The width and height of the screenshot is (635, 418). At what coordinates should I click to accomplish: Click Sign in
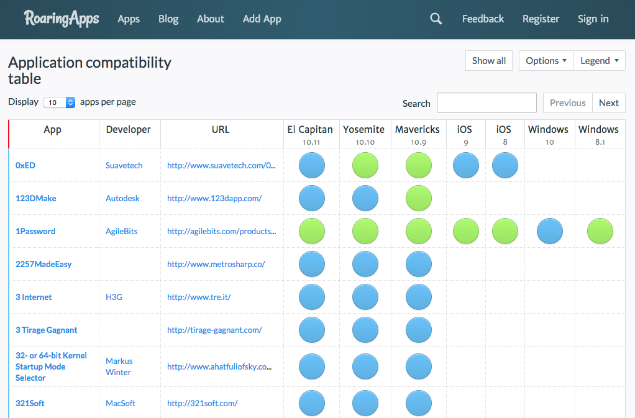click(593, 19)
